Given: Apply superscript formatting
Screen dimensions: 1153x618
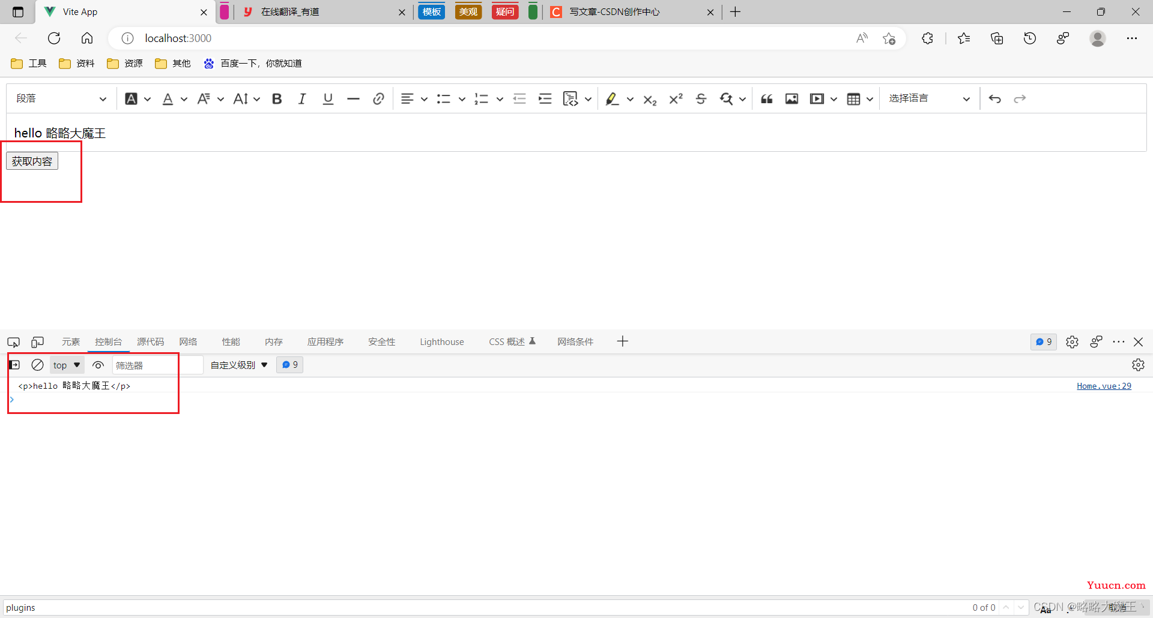Looking at the screenshot, I should [x=676, y=99].
